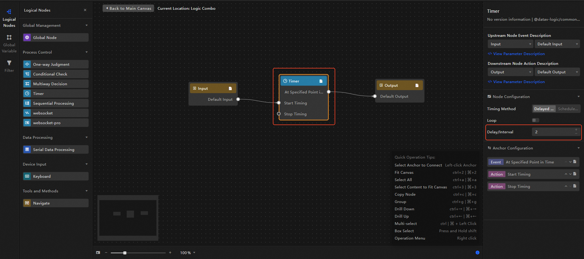The image size is (584, 259).
Task: Select the Delayed timing method
Action: (544, 109)
